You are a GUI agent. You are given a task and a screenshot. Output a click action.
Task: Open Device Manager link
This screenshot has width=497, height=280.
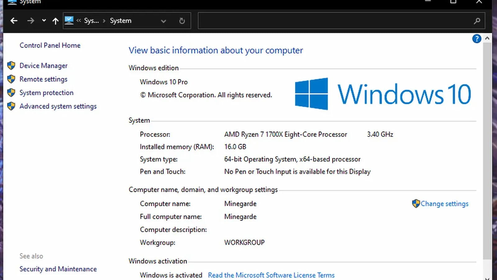43,66
